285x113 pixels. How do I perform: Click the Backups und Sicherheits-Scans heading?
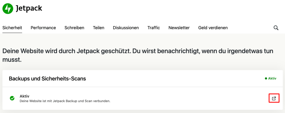[47, 79]
